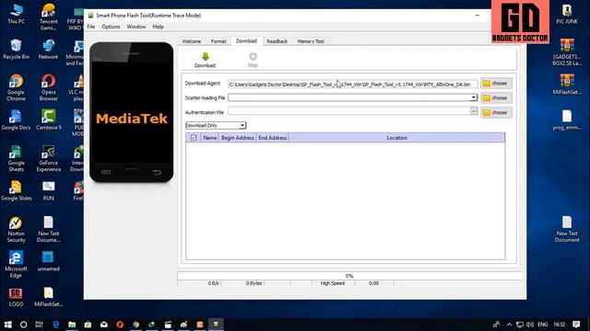Select the This PC desktop icon
The image size is (590, 331).
17,15
